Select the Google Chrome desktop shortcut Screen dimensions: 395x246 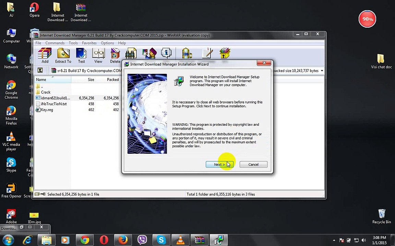coord(11,90)
